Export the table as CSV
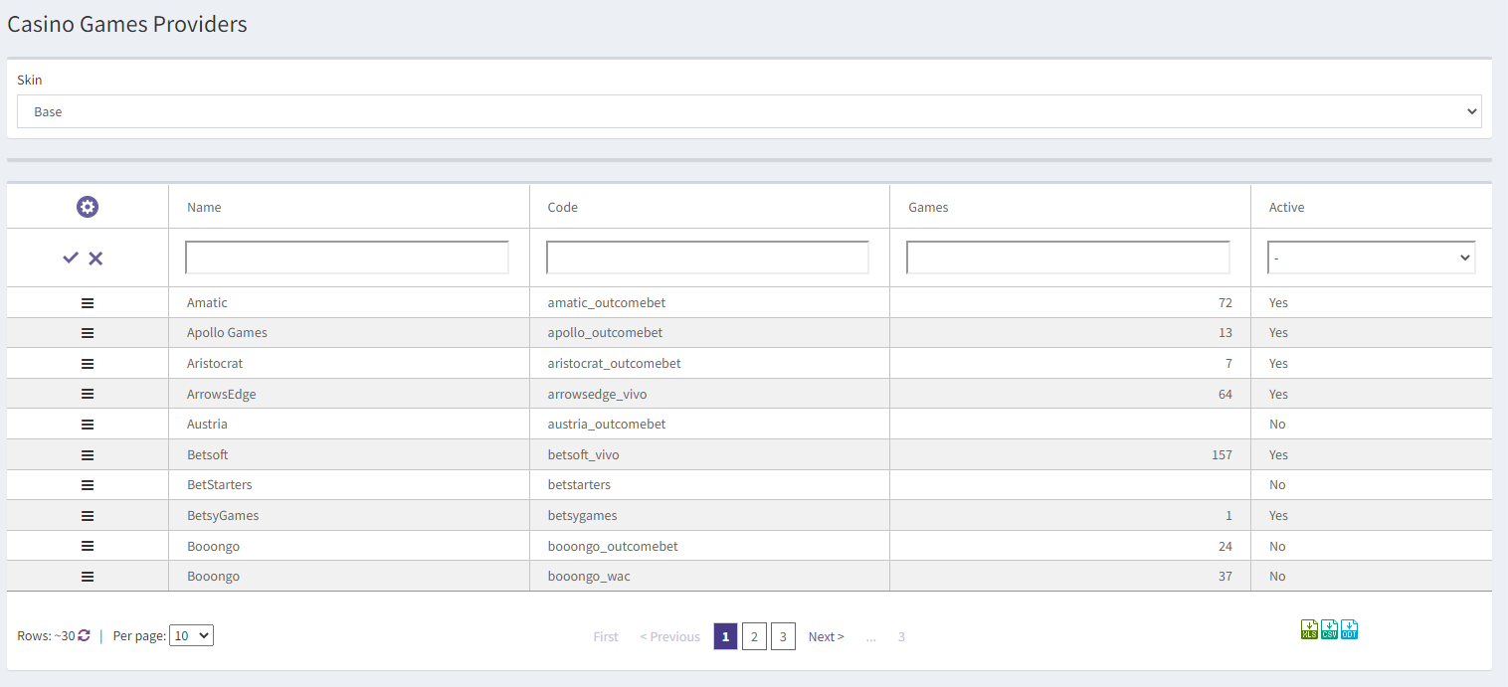Image resolution: width=1508 pixels, height=687 pixels. (x=1329, y=629)
